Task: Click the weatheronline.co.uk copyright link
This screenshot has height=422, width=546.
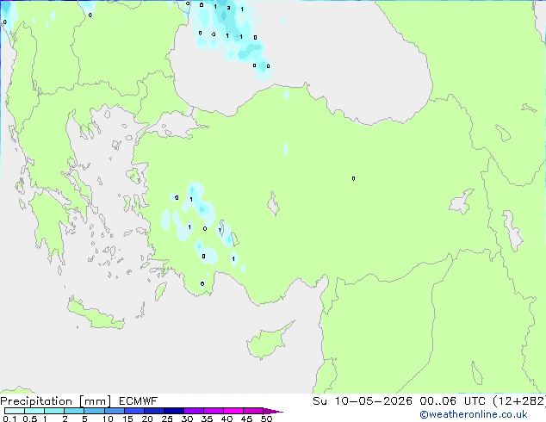Action: click(x=474, y=414)
